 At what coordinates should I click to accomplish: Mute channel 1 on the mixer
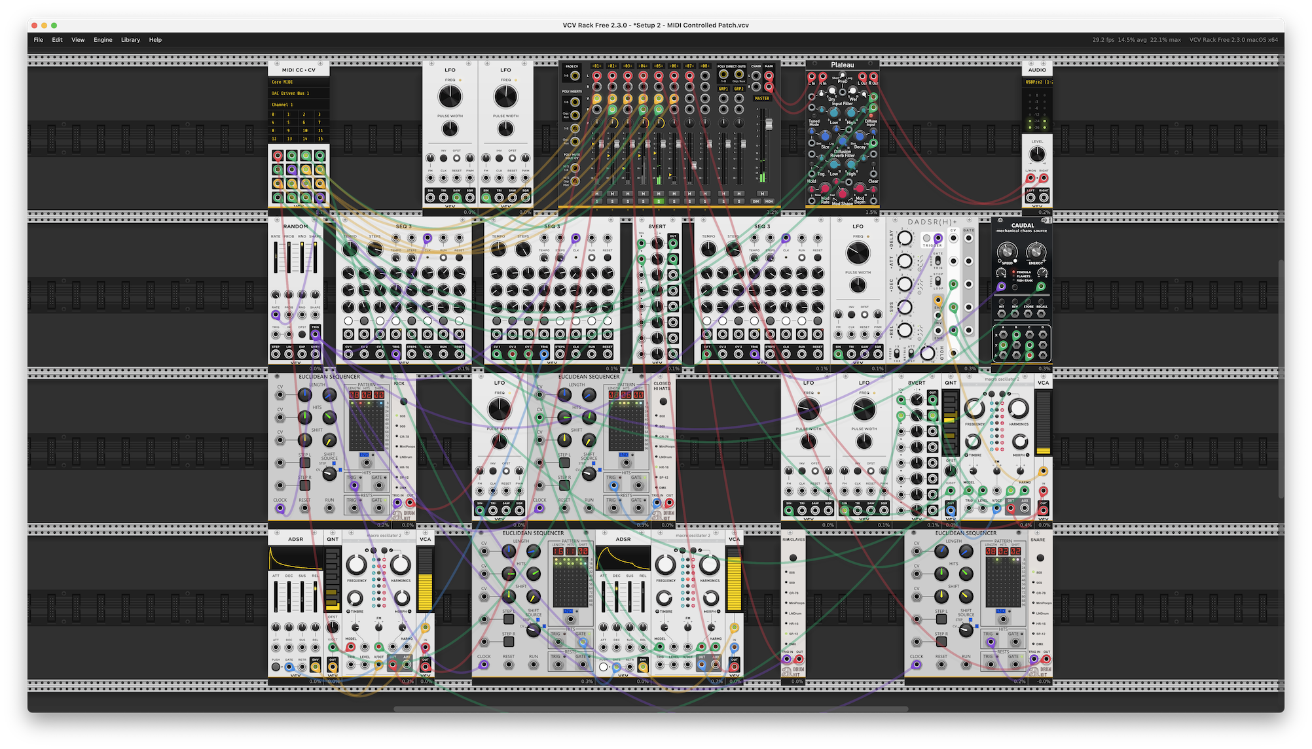597,193
